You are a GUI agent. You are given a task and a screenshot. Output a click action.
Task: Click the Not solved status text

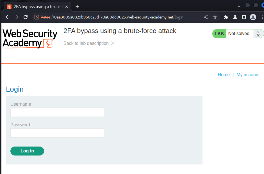coord(239,34)
